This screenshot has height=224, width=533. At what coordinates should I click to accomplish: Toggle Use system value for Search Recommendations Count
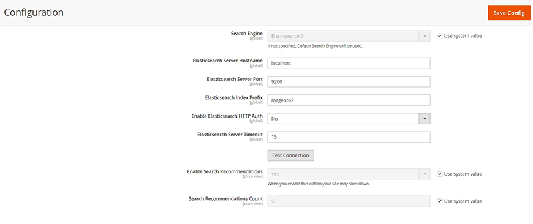(x=439, y=201)
